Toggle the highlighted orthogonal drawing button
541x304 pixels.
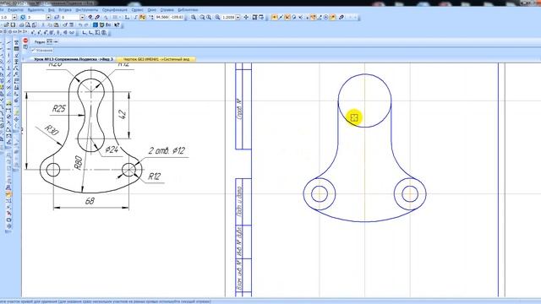point(142,17)
